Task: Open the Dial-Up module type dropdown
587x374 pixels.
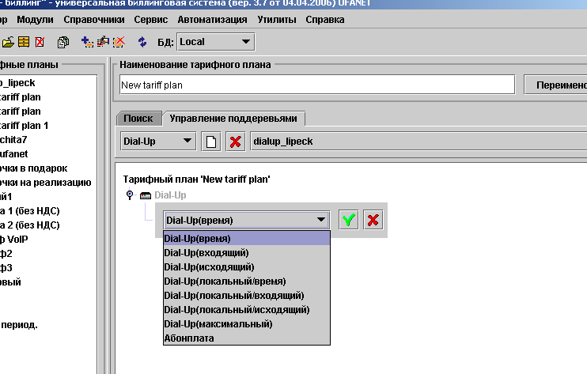Action: 157,142
